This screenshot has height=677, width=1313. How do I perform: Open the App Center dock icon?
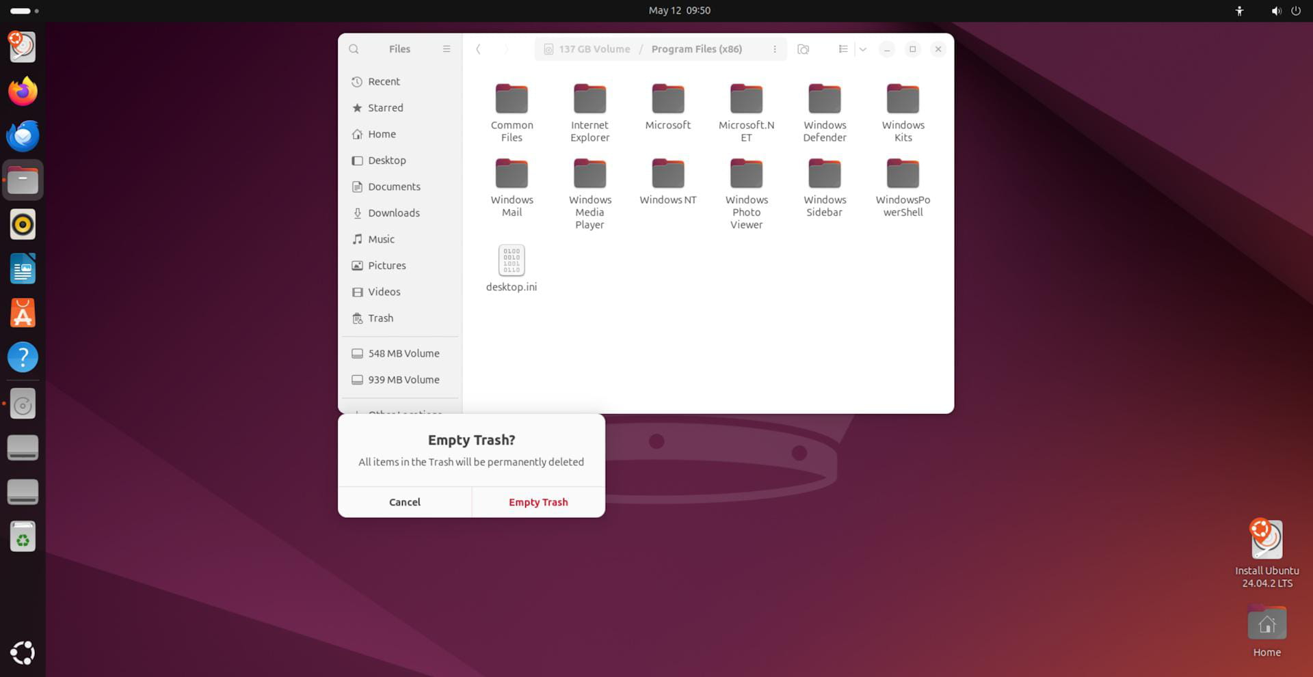click(x=23, y=313)
